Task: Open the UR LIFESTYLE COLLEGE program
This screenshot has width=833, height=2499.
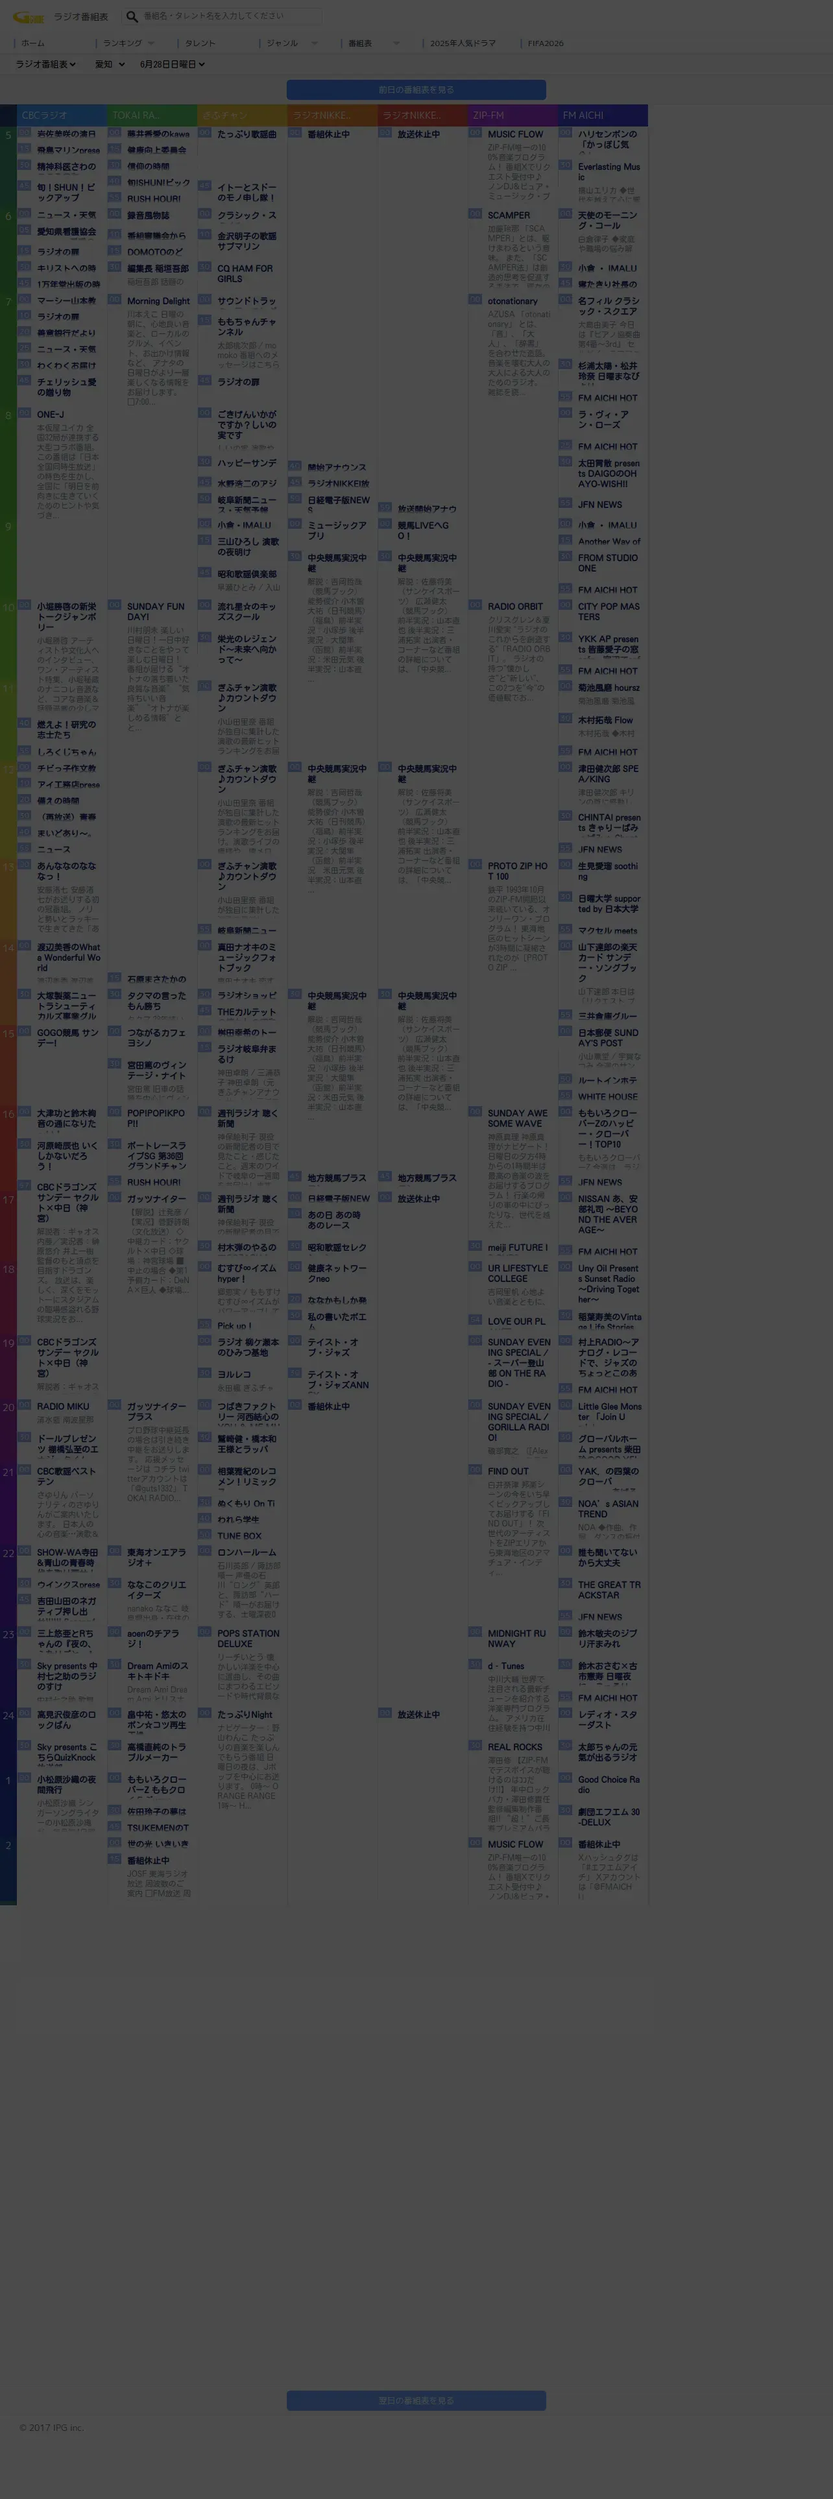Action: (x=518, y=1273)
